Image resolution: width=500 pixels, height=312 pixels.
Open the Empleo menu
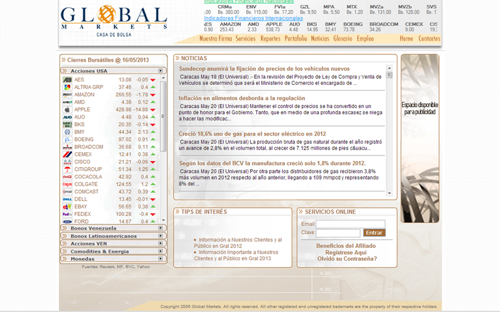tap(365, 39)
